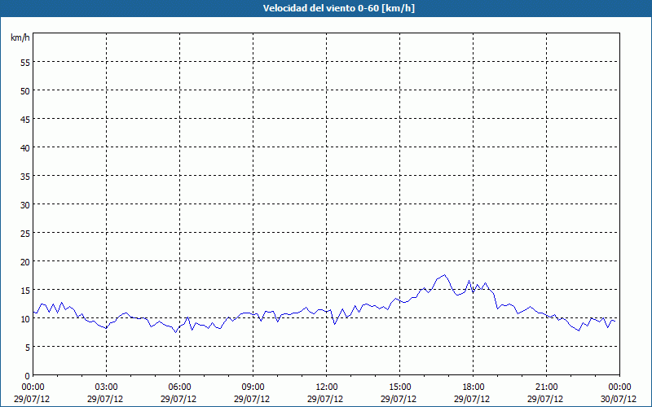
Task: Select the y-axis value '0'
Action: (x=27, y=375)
